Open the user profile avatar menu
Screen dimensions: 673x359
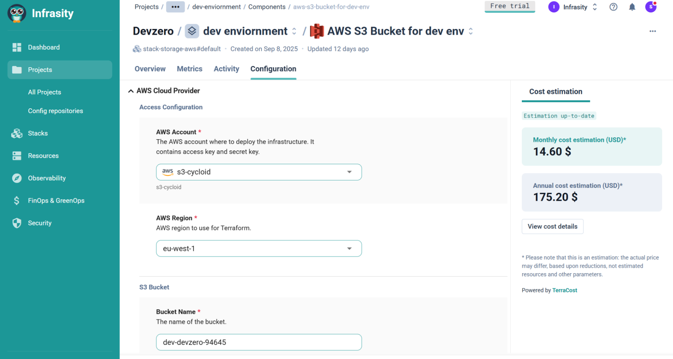(x=650, y=7)
